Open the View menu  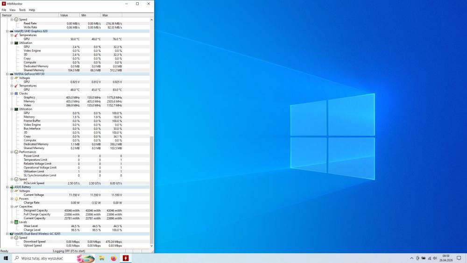coord(13,10)
